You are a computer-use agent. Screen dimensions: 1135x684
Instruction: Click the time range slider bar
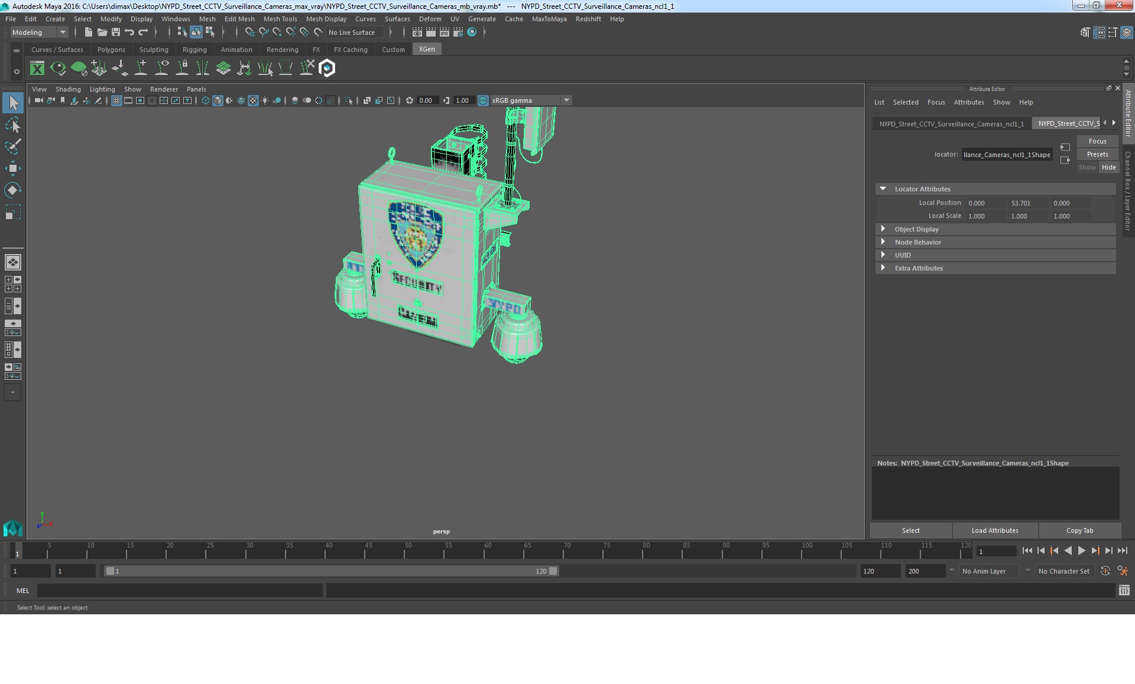(331, 571)
